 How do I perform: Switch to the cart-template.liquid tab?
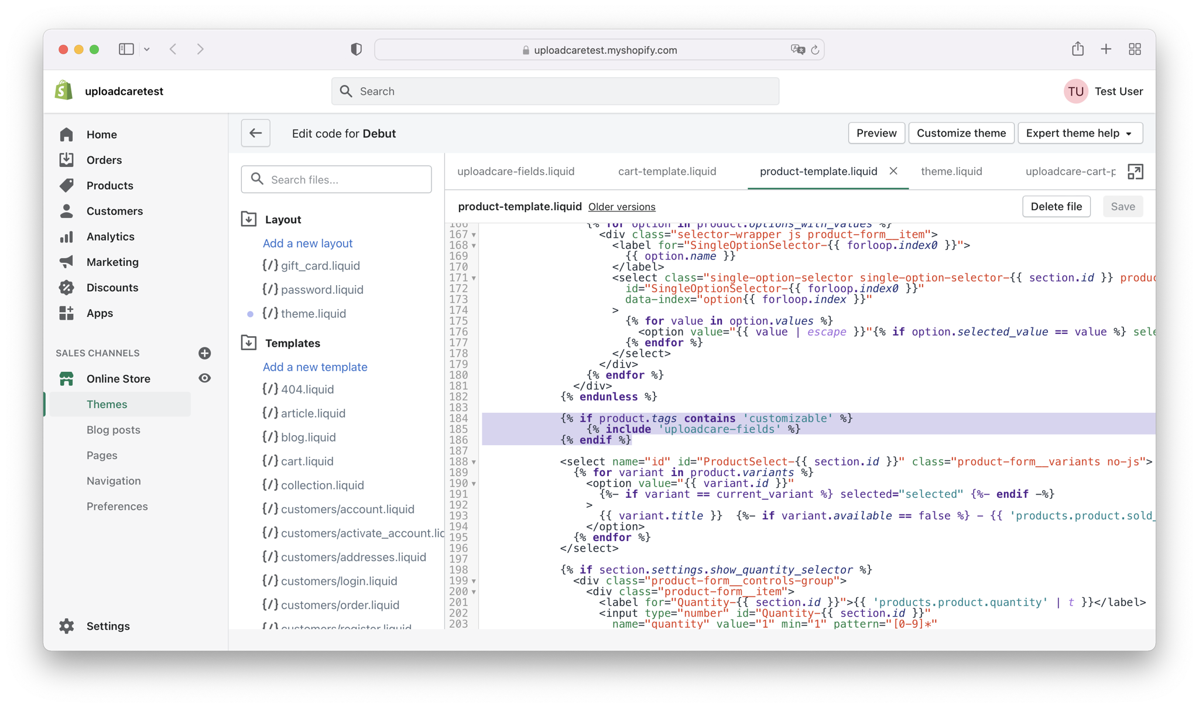pos(667,171)
